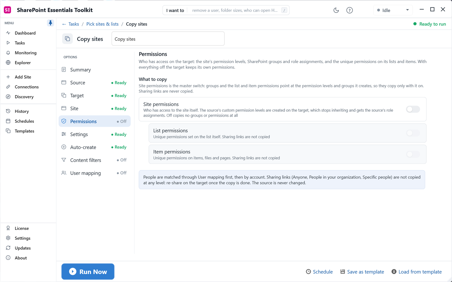Click the SharePoint Essentials app logo
The width and height of the screenshot is (452, 282).
pyautogui.click(x=8, y=10)
